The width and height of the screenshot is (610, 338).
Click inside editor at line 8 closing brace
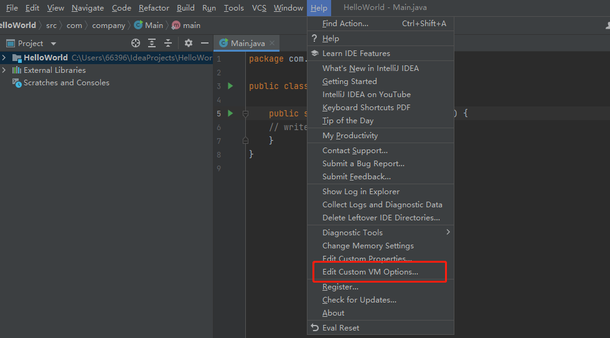251,154
